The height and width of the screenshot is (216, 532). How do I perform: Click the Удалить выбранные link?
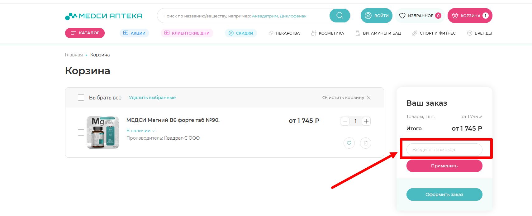pyautogui.click(x=152, y=98)
